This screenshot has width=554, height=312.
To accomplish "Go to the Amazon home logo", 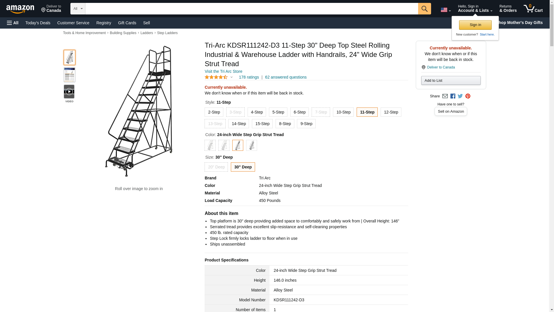I will pyautogui.click(x=20, y=9).
